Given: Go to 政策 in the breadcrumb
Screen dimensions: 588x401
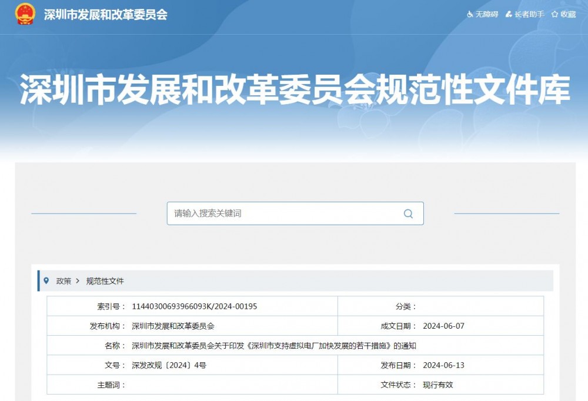Looking at the screenshot, I should click(x=64, y=281).
